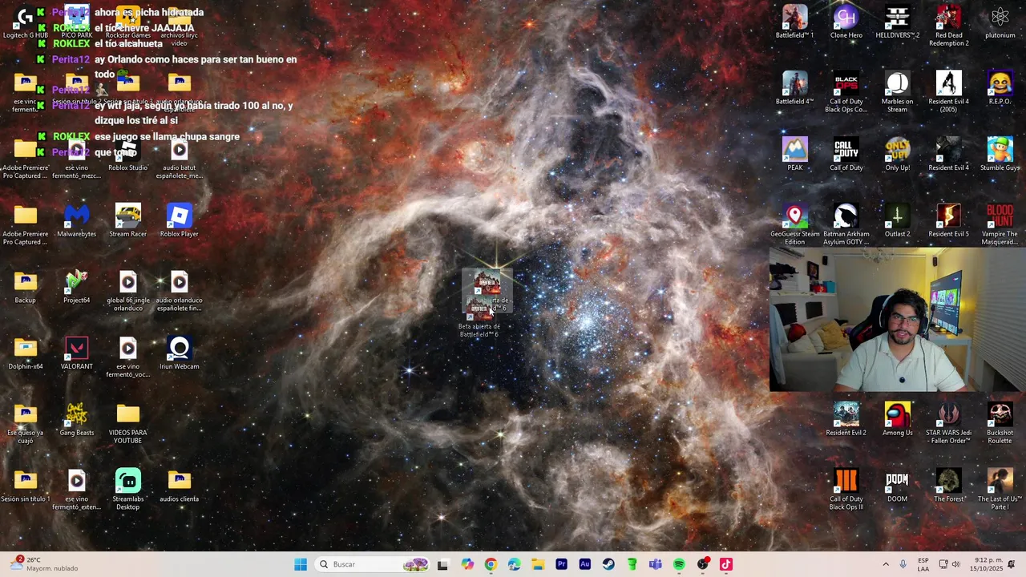
Task: Select Vampire The Masquerade Bloodhunt icon
Action: [1000, 224]
